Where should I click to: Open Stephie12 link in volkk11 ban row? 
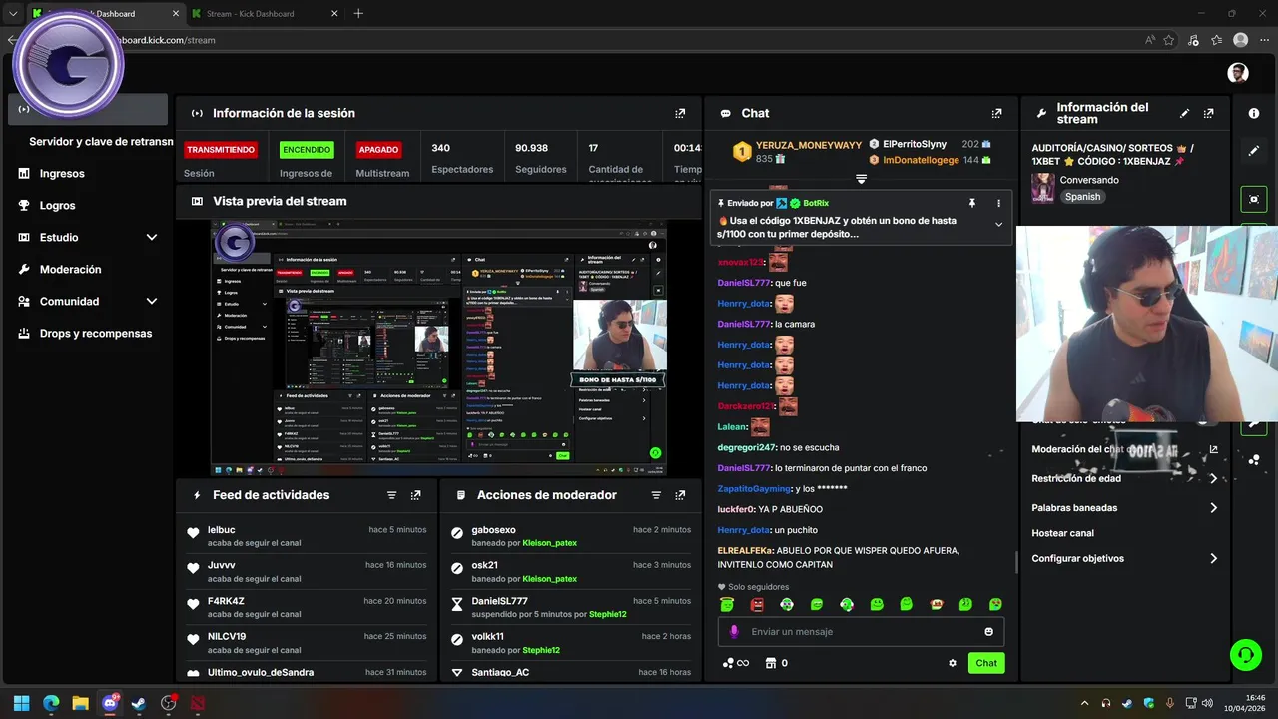click(541, 650)
